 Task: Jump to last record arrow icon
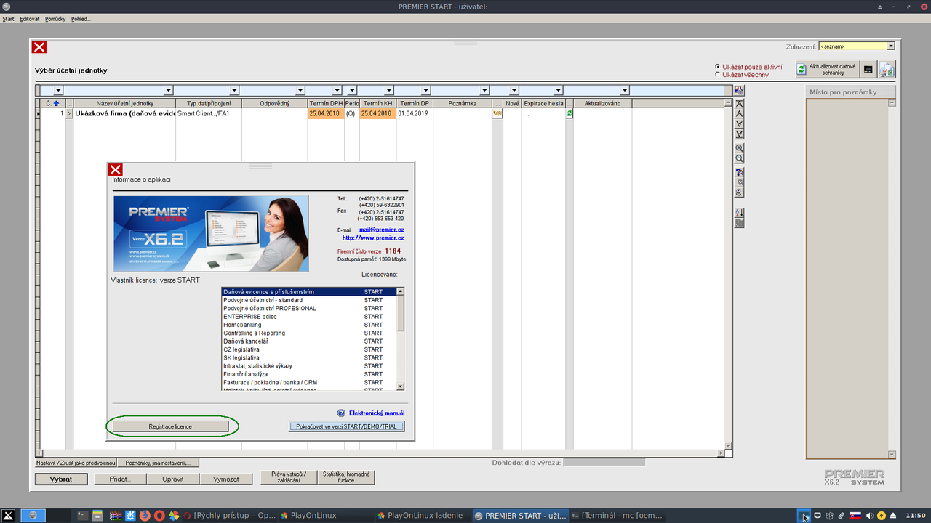(x=739, y=134)
